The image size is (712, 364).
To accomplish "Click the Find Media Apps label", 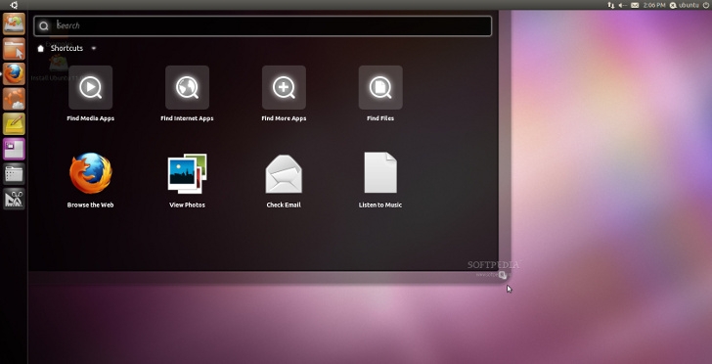I will [x=90, y=118].
